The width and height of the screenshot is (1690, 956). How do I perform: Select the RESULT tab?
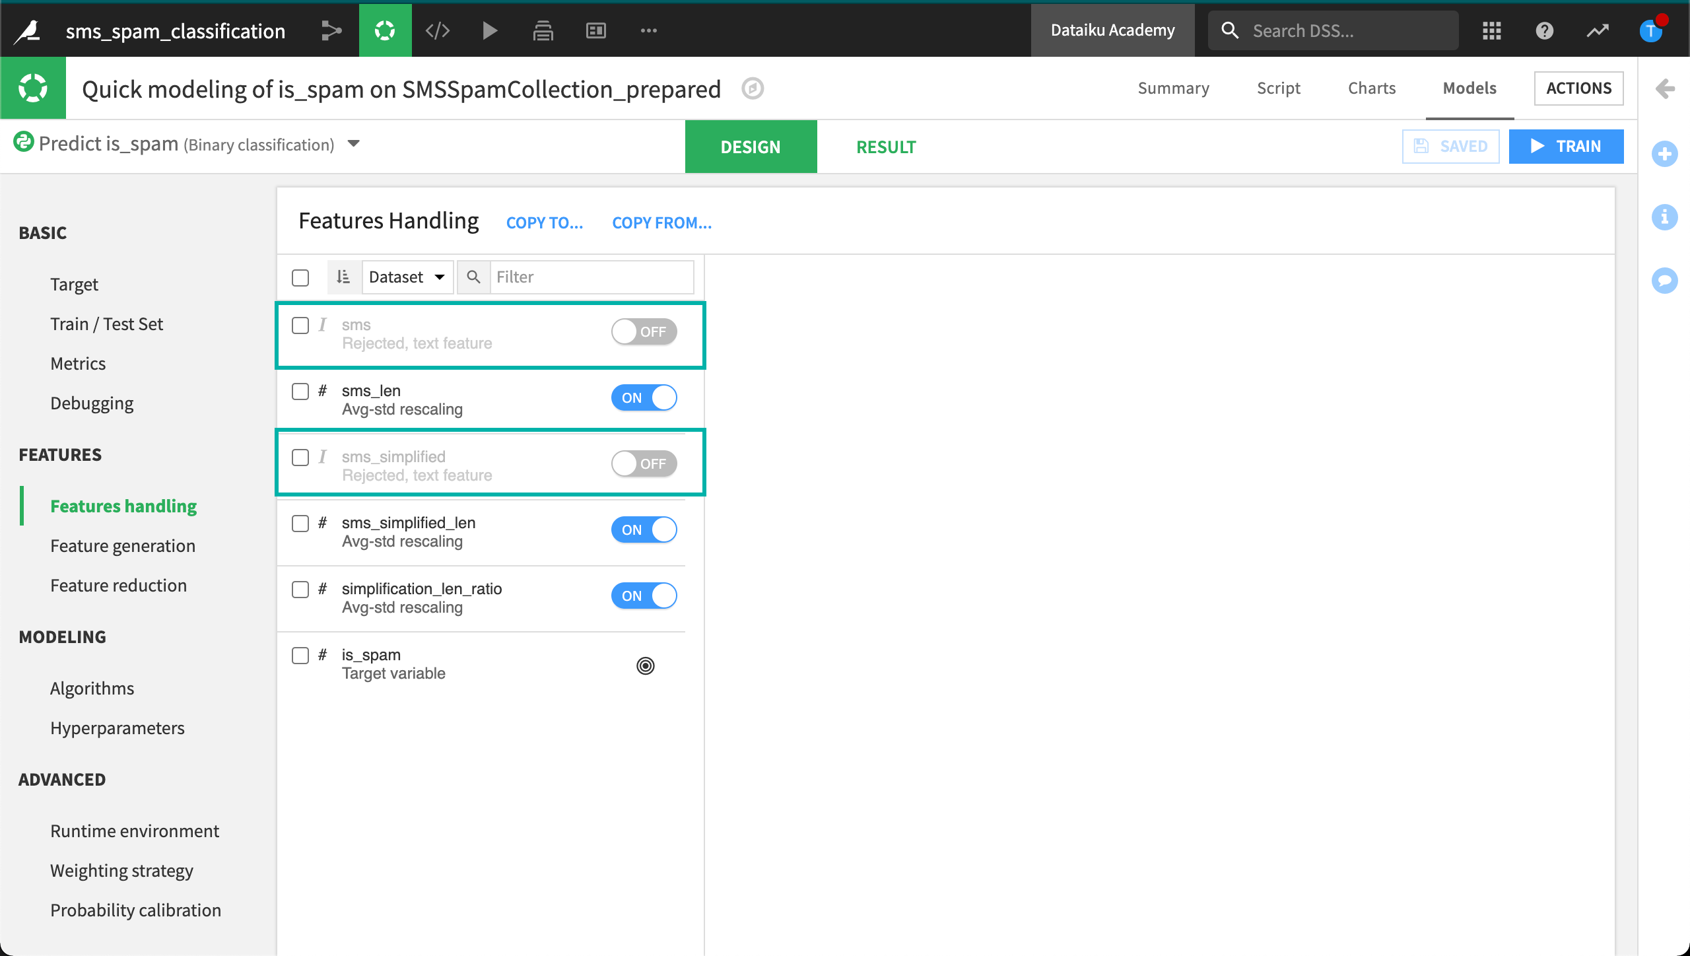click(x=886, y=145)
